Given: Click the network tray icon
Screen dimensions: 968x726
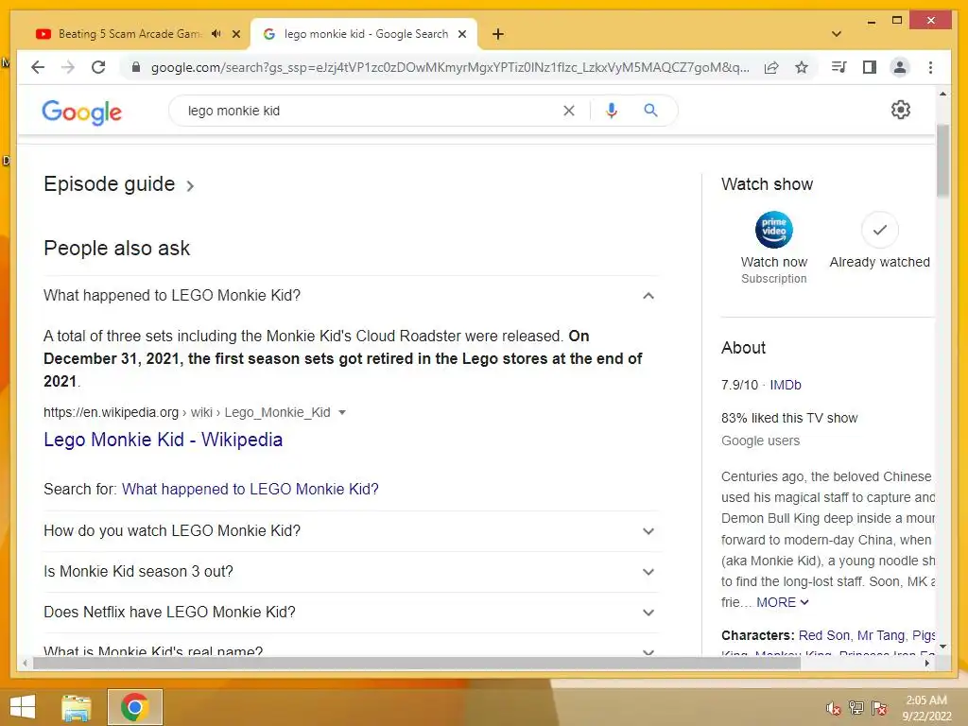Looking at the screenshot, I should coord(856,708).
